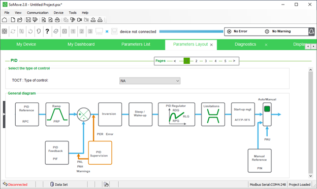Viewport: 317px width, 189px height.
Task: Click the Connect to device icon
Action: click(x=73, y=20)
